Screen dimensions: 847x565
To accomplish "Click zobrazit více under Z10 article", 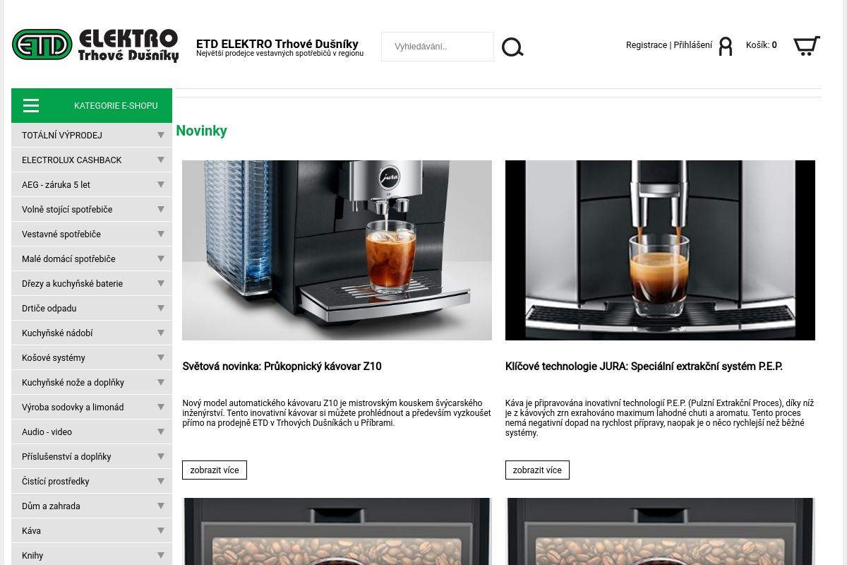I will click(215, 470).
